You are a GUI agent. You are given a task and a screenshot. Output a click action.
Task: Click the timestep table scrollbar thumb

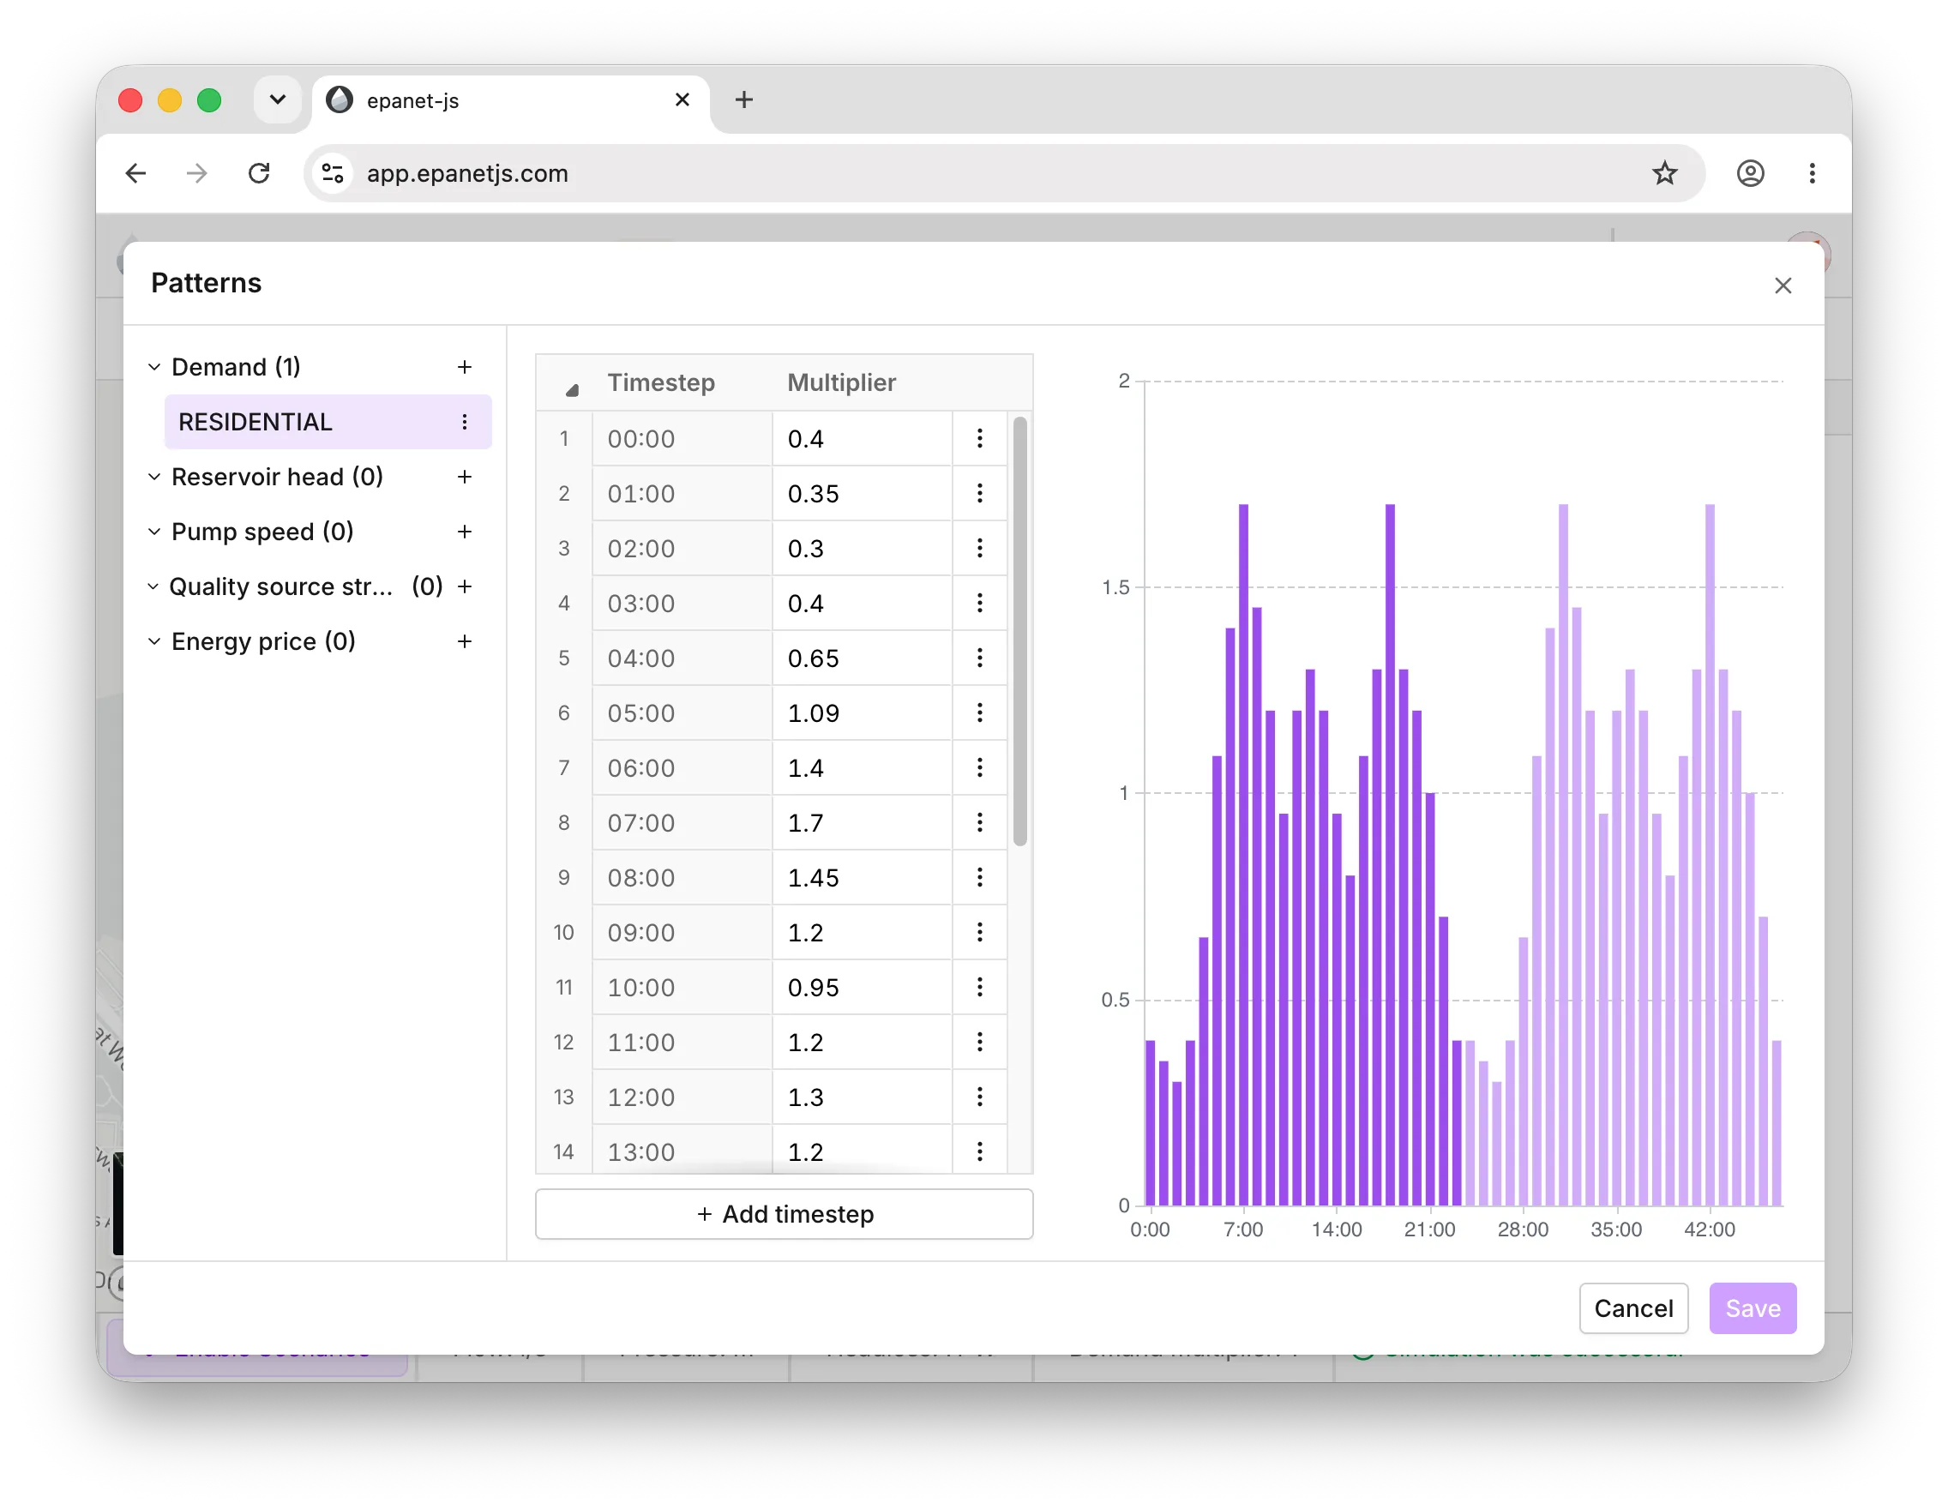pyautogui.click(x=1019, y=630)
